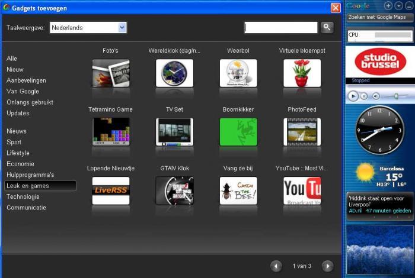The height and width of the screenshot is (278, 415).
Task: Open the Vang de bij gadget
Action: click(238, 190)
